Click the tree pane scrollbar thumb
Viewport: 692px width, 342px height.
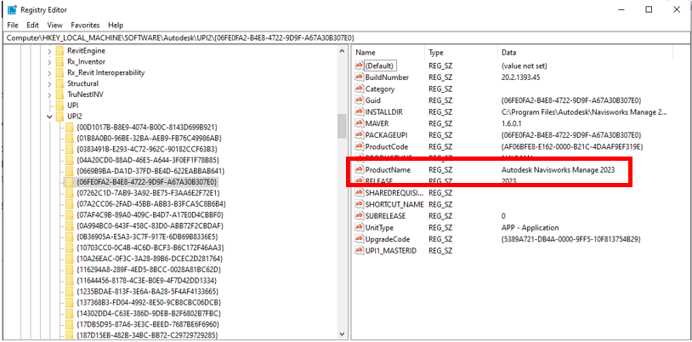(x=342, y=126)
